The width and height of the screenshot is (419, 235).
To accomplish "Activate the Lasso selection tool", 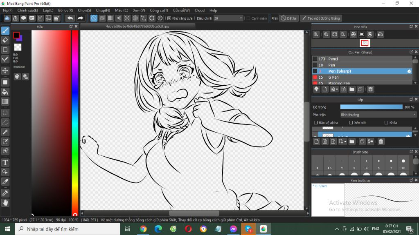I will pyautogui.click(x=5, y=122).
